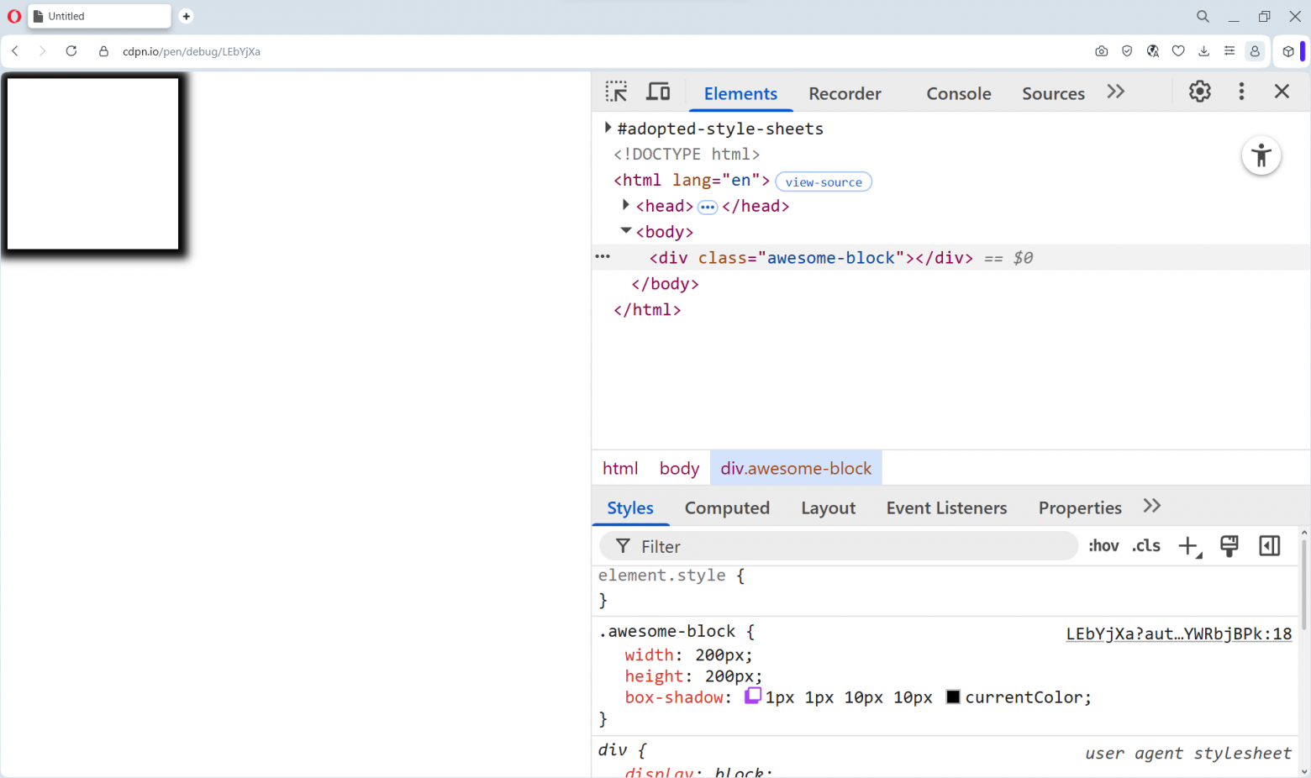Activate the inspect element picker tool

pos(616,92)
